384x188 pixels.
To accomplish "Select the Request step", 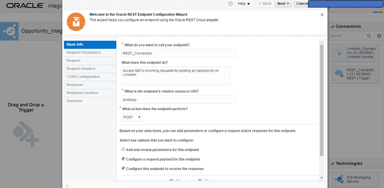I will point(90,61).
